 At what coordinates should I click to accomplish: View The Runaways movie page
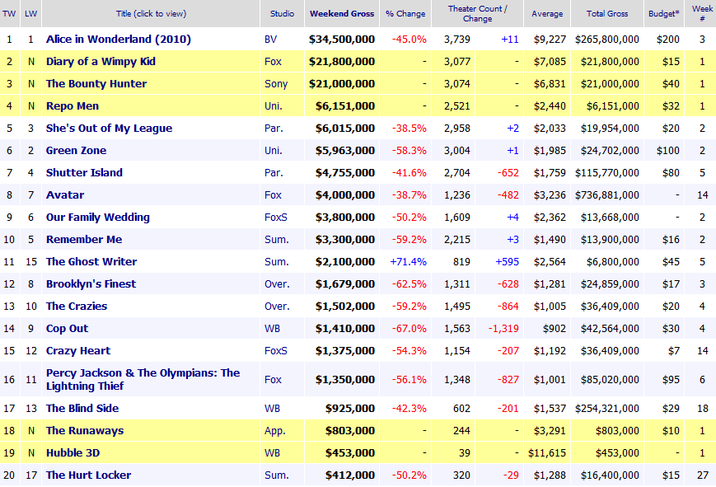point(85,431)
